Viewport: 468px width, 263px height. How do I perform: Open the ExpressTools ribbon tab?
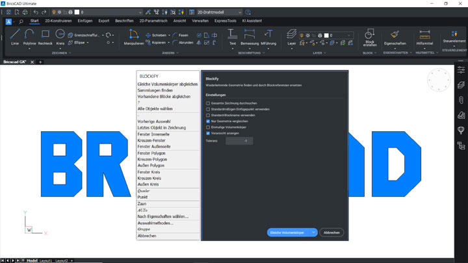tap(225, 21)
